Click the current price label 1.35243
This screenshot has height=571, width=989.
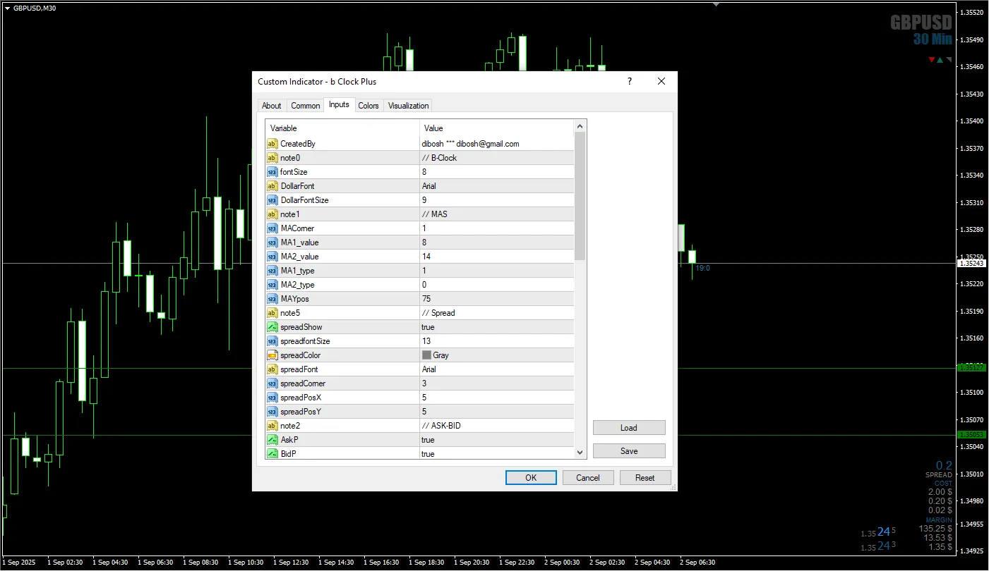971,263
